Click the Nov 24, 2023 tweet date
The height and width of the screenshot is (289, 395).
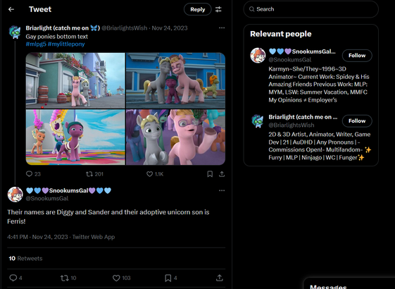[170, 28]
